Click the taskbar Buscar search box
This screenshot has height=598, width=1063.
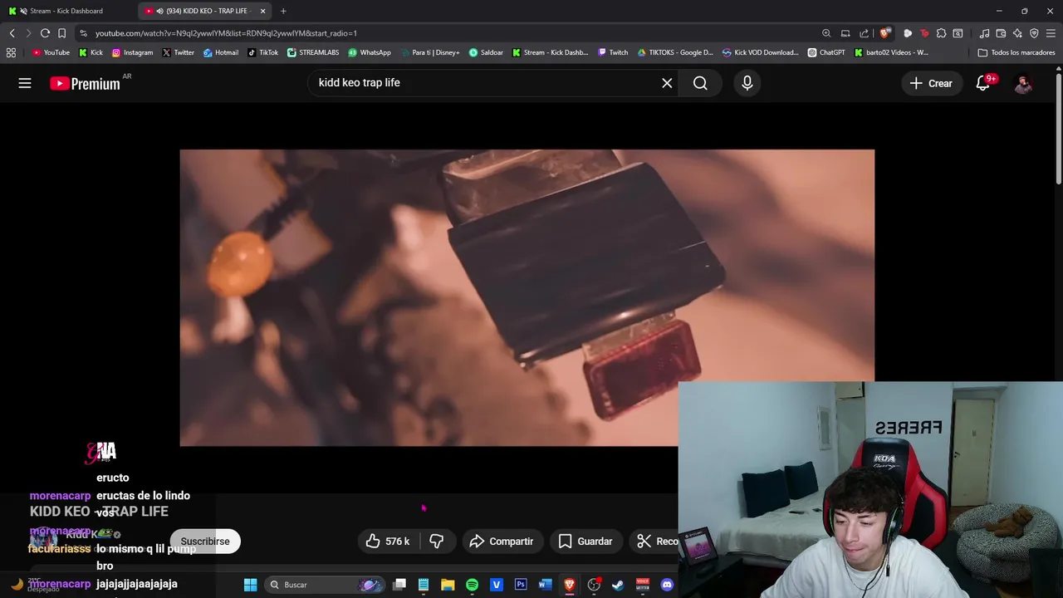326,585
